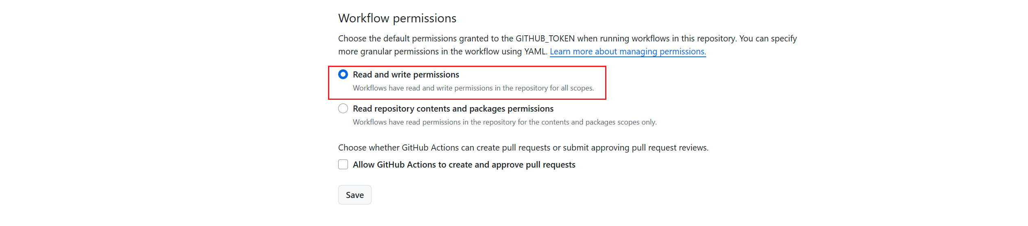Click the word YAML in the intro paragraph

[x=535, y=52]
